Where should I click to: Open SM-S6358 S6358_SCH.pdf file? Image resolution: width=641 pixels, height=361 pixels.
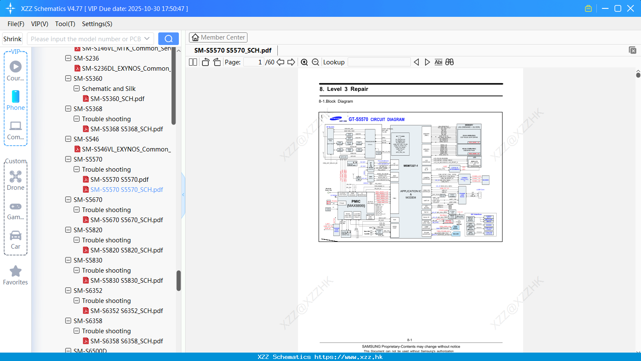point(127,341)
